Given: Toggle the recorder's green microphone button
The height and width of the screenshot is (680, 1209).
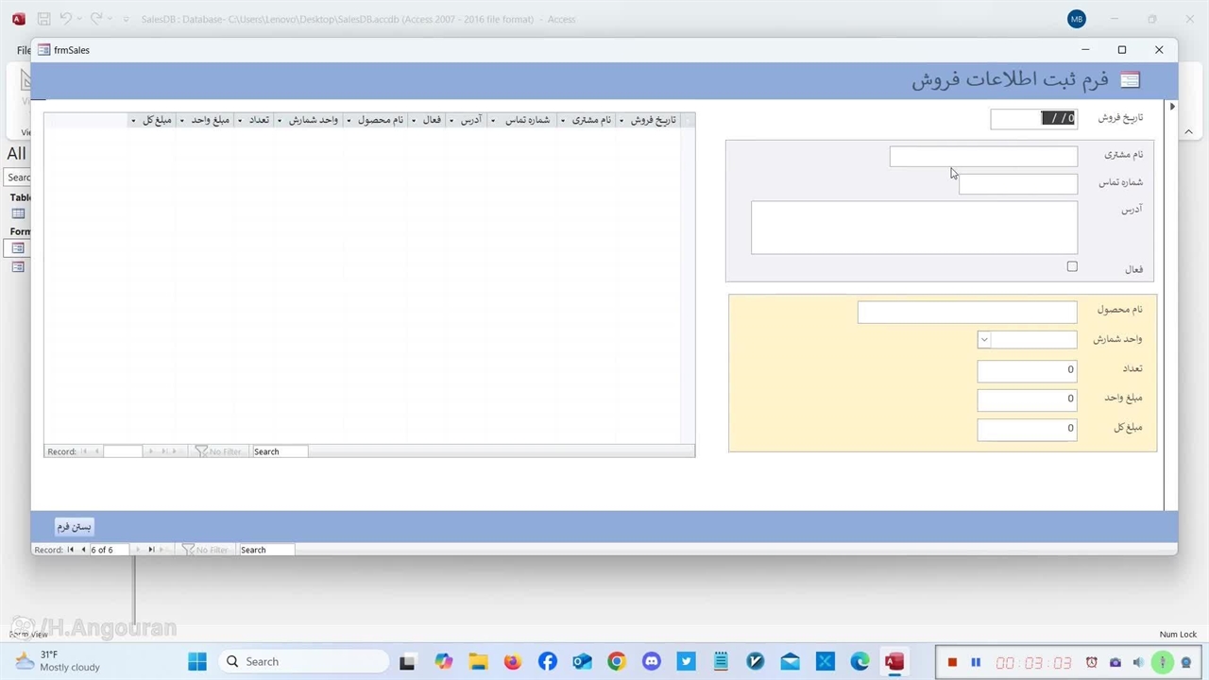Looking at the screenshot, I should 1163,662.
